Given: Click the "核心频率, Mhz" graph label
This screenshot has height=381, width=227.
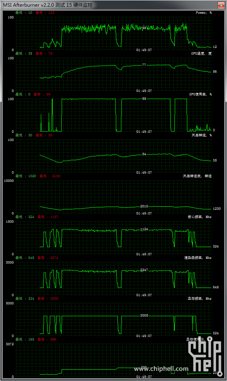Looking at the screenshot, I should [x=200, y=217].
